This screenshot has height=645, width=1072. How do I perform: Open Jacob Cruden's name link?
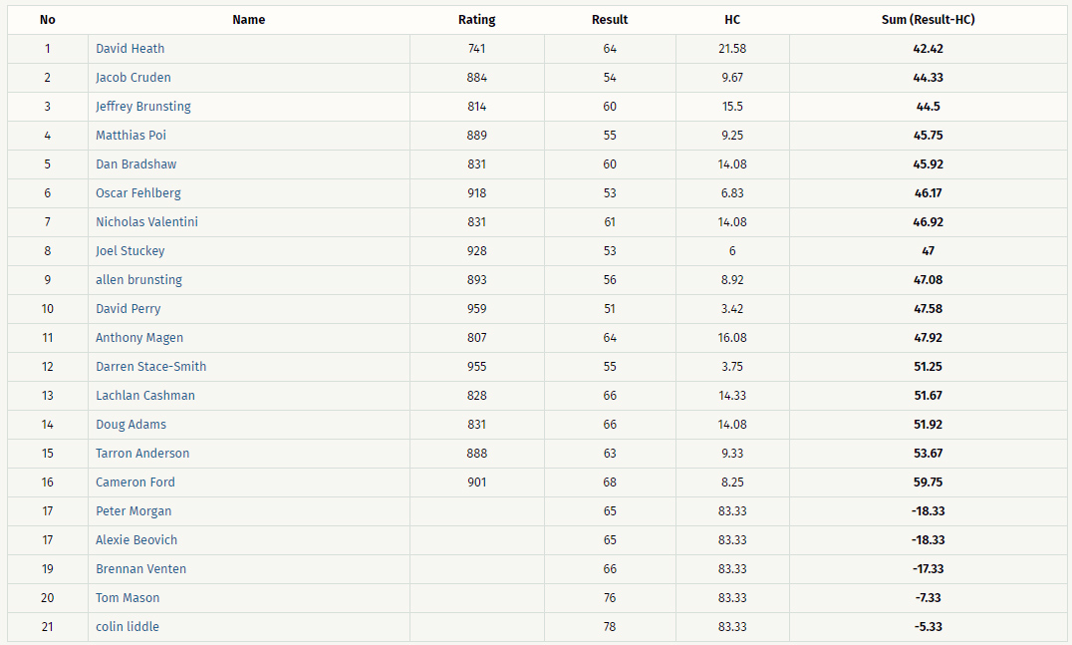[134, 78]
